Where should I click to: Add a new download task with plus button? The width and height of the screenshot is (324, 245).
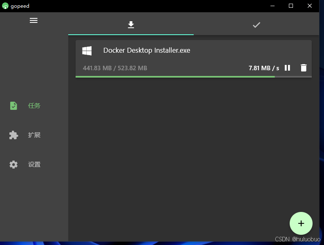(301, 223)
